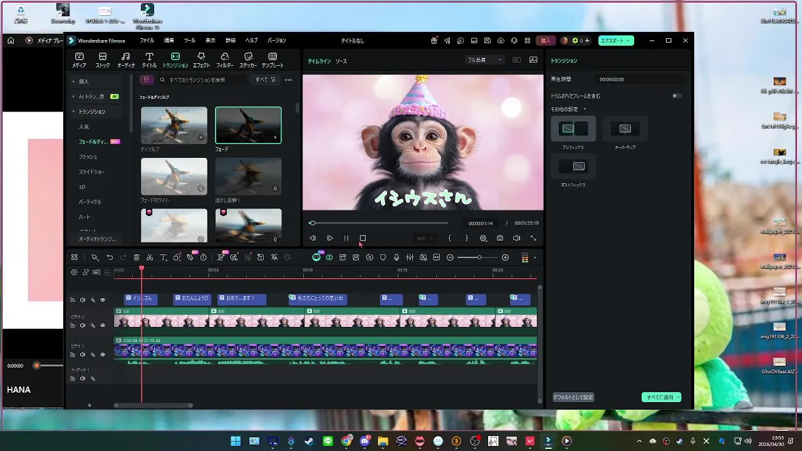The width and height of the screenshot is (802, 451).
Task: Click the mark-in brace icon below preview
Action: pos(449,238)
